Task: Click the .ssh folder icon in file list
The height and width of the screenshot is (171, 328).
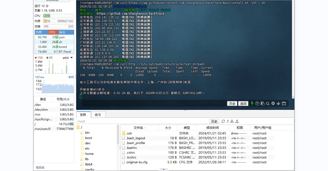Action: (124, 133)
